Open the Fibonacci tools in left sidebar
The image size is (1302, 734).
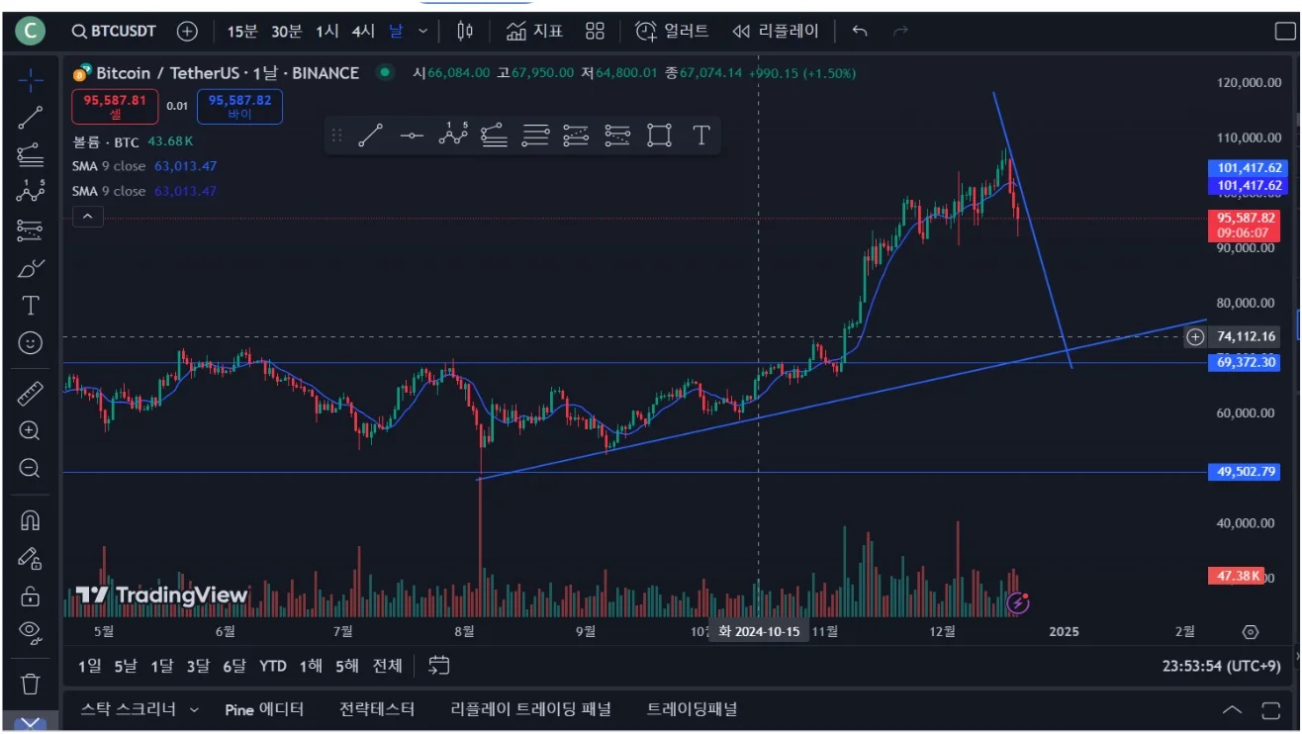tap(31, 155)
